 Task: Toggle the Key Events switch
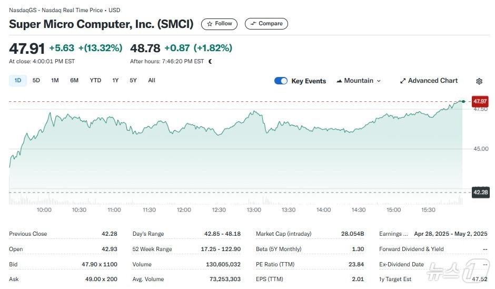tap(281, 81)
